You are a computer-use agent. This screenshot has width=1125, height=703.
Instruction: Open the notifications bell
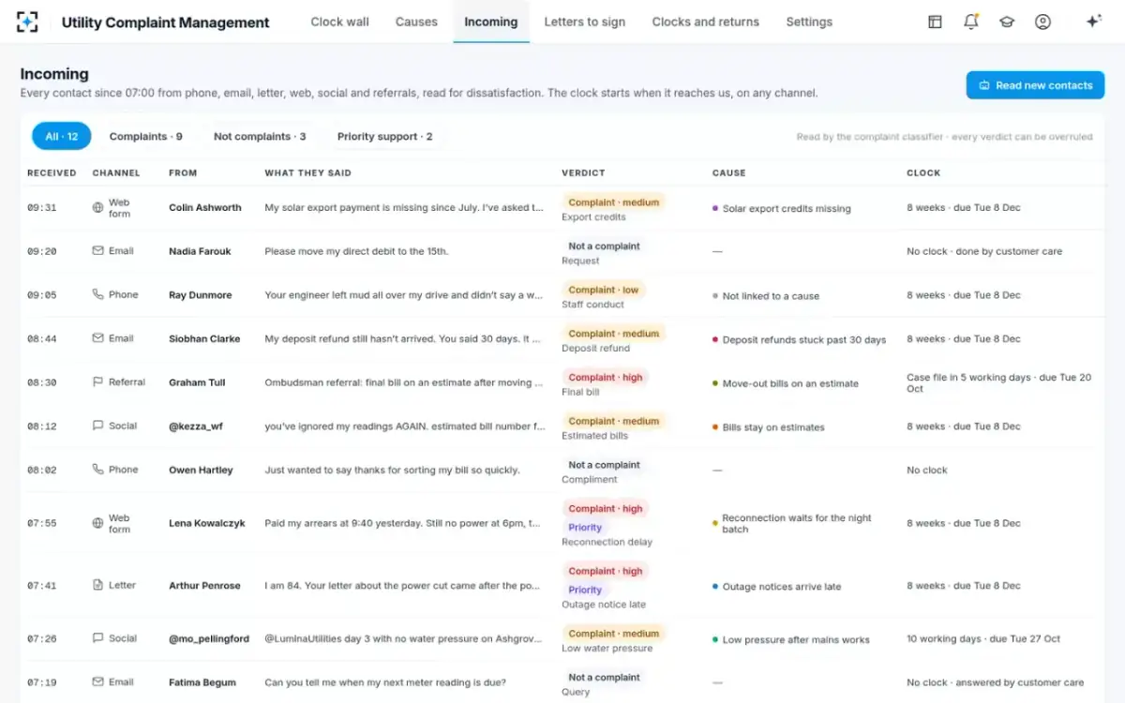click(971, 22)
